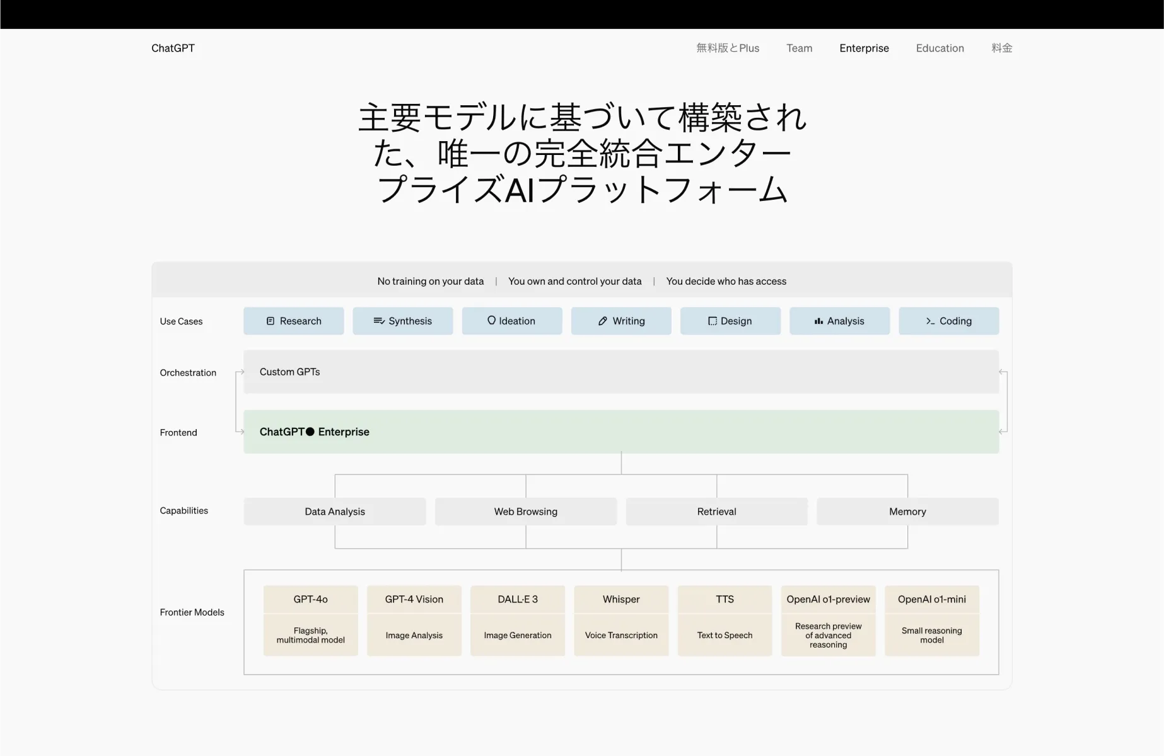Click 'Research preview of advanced reasoning' text
Viewport: 1164px width, 756px height.
tap(829, 635)
